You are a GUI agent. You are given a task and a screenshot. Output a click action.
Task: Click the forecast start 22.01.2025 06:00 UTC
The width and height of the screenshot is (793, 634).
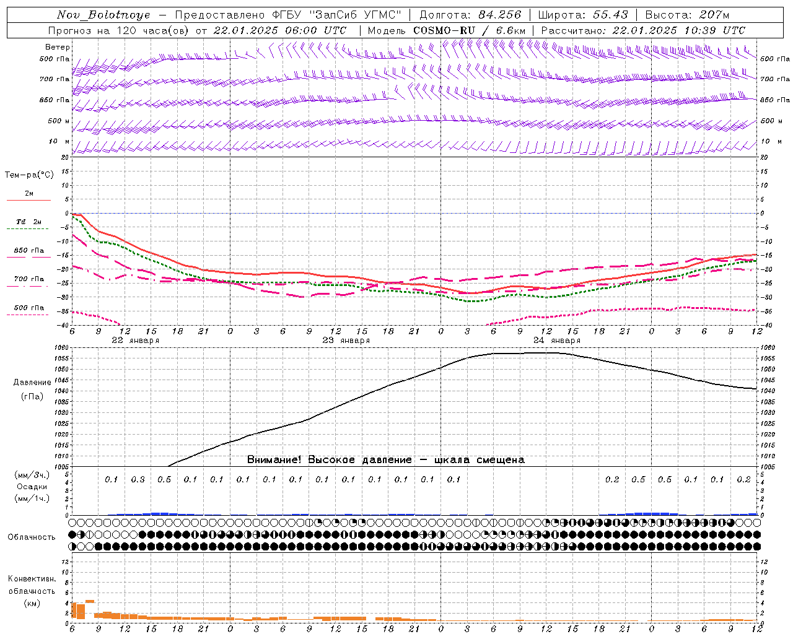tap(280, 30)
